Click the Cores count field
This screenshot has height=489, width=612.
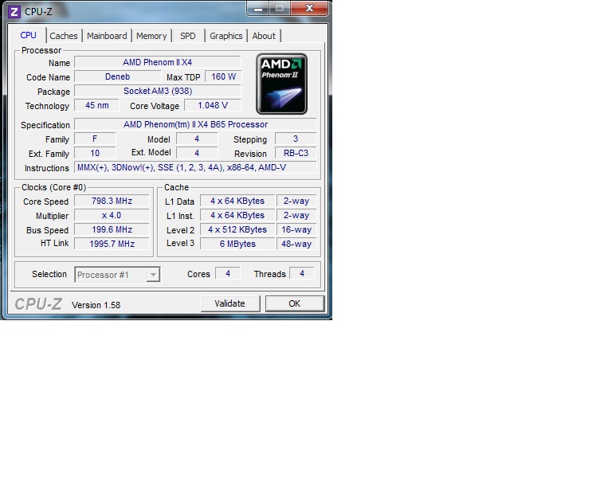[x=228, y=274]
